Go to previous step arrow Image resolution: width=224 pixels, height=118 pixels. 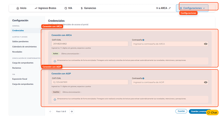coord(50,112)
